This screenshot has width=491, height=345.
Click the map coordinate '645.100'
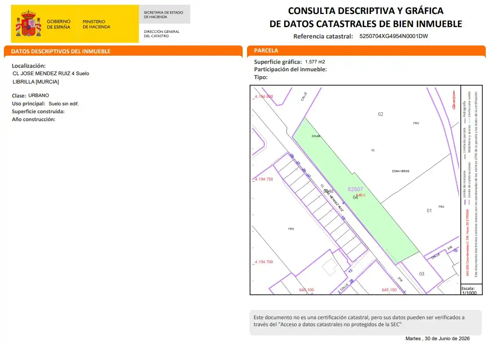[x=306, y=290]
